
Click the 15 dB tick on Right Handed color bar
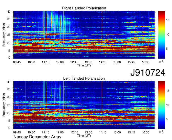tap(167, 20)
